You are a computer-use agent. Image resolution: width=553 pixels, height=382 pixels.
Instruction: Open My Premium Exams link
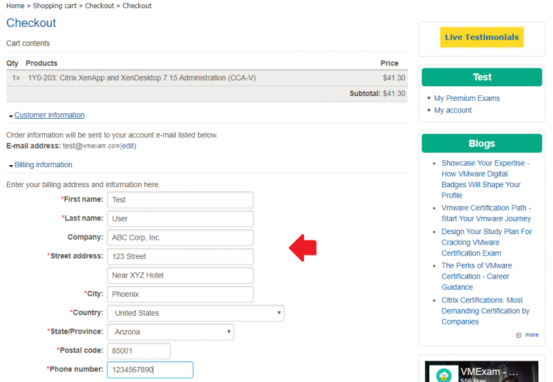coord(467,98)
